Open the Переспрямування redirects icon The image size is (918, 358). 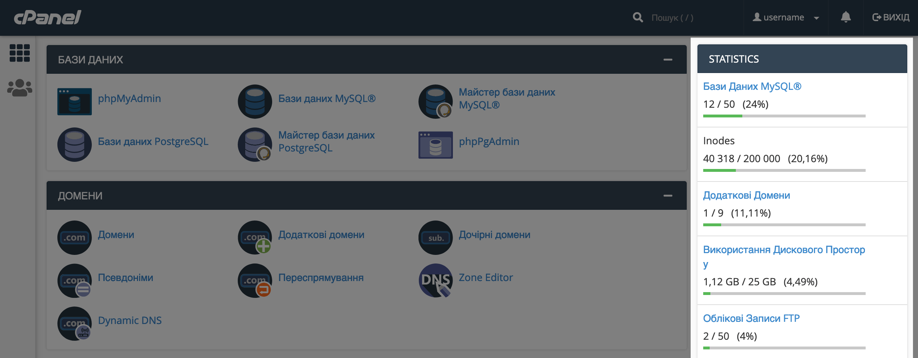(x=255, y=280)
